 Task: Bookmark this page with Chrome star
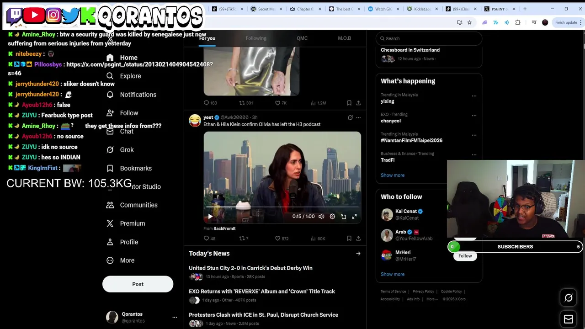click(x=469, y=22)
